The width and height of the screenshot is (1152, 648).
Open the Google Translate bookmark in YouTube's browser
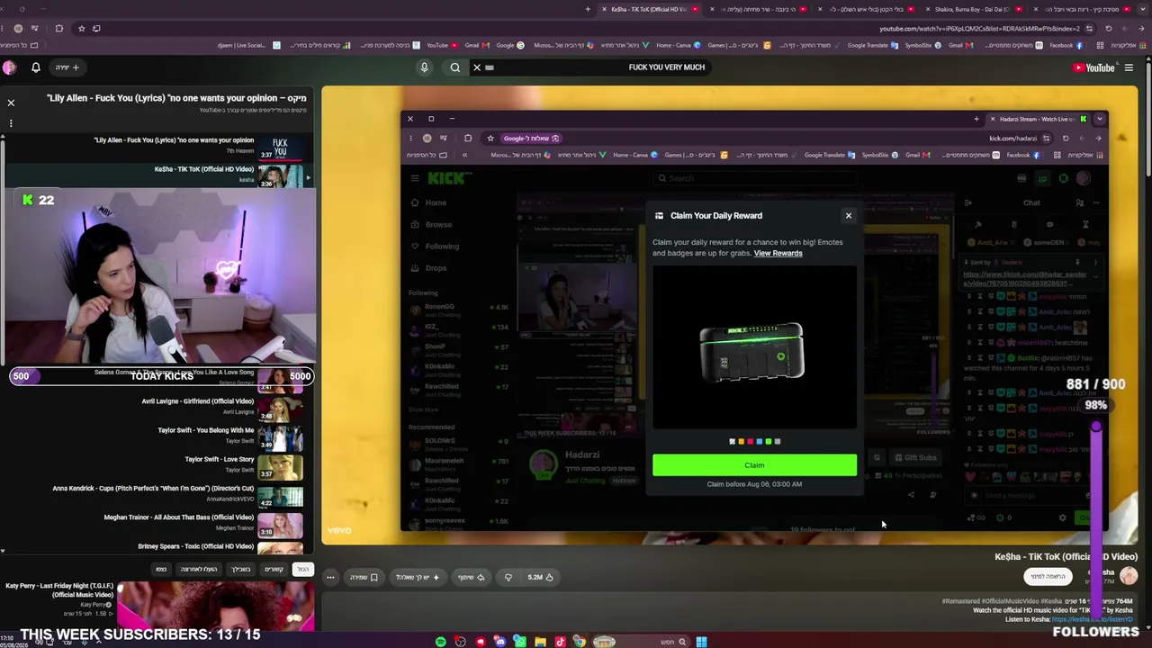[873, 45]
